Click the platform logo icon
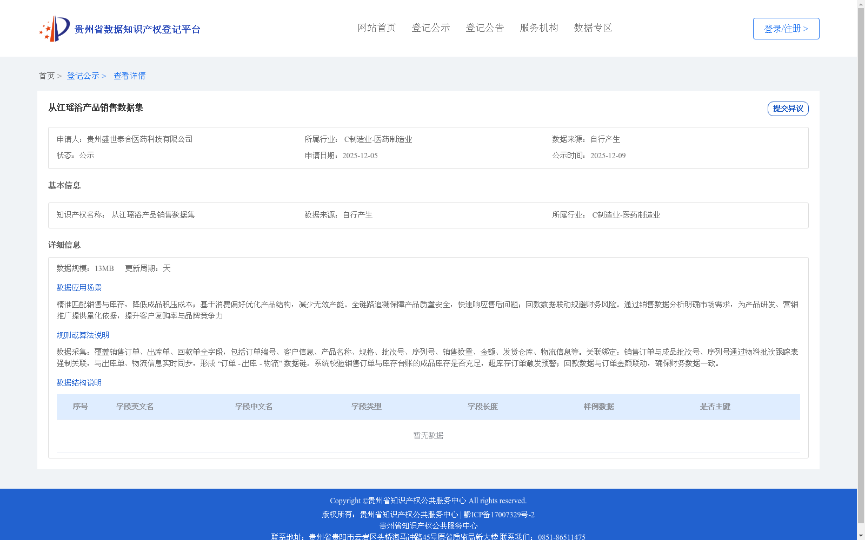Image resolution: width=865 pixels, height=540 pixels. tap(55, 29)
